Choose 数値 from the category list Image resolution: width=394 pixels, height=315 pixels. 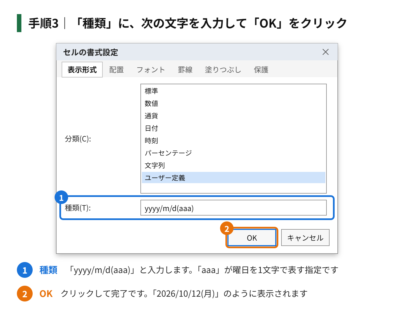[234, 103]
